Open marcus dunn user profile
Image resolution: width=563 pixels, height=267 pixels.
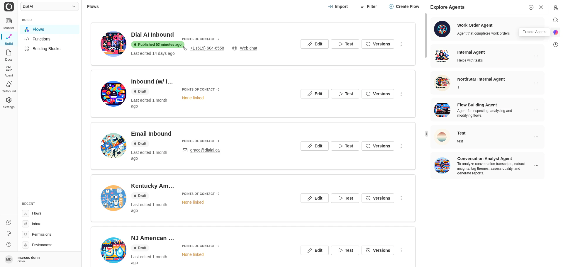pyautogui.click(x=41, y=259)
